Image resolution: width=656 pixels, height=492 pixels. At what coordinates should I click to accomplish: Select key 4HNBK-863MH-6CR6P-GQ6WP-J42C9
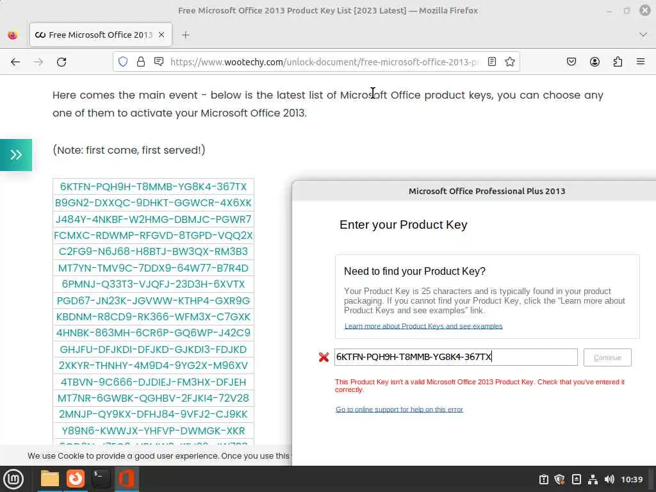tap(153, 333)
